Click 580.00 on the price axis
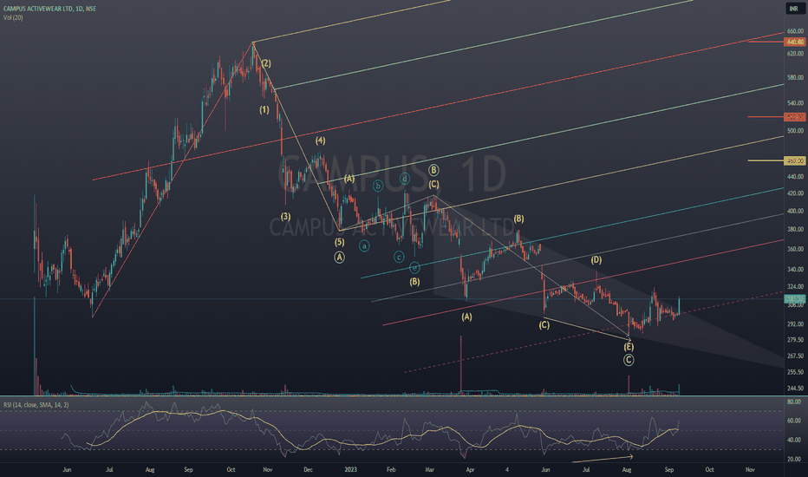 [x=795, y=77]
